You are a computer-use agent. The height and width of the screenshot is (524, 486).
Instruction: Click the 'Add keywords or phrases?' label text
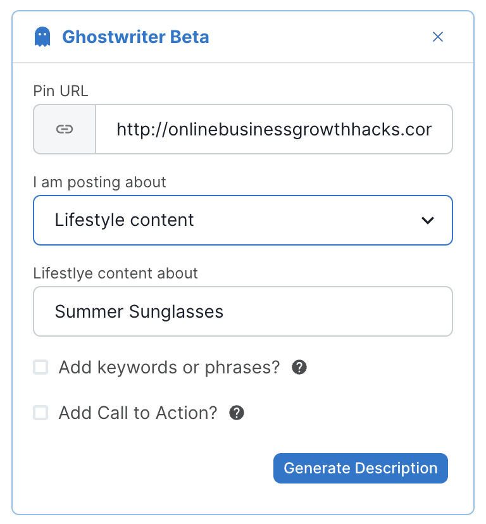(169, 367)
